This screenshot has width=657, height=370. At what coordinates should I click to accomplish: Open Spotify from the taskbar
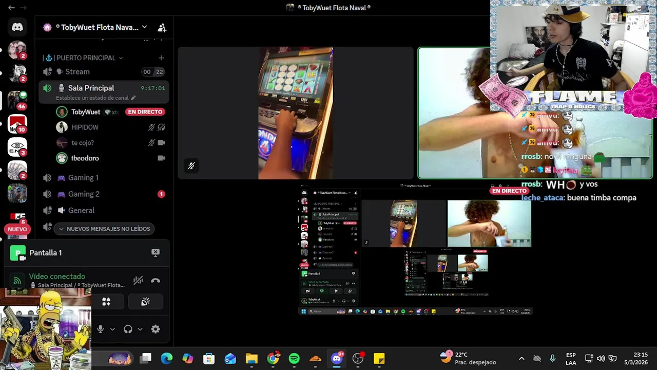294,358
